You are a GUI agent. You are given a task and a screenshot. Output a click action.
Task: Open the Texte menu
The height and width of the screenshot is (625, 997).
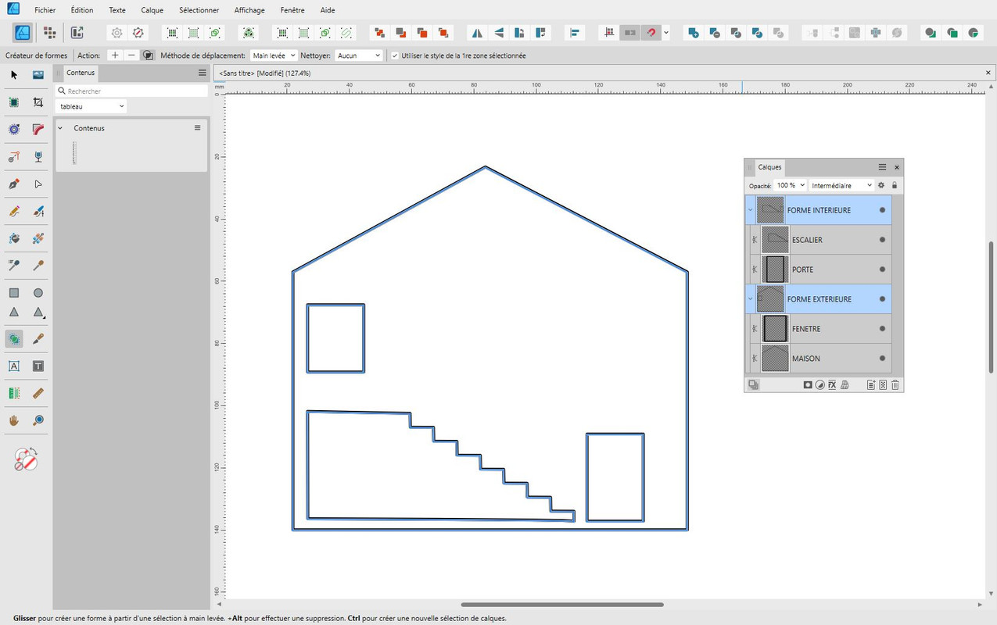coord(117,10)
